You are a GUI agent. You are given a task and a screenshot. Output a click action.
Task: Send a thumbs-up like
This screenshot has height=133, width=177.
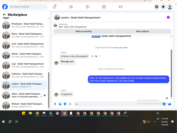coord(170,104)
